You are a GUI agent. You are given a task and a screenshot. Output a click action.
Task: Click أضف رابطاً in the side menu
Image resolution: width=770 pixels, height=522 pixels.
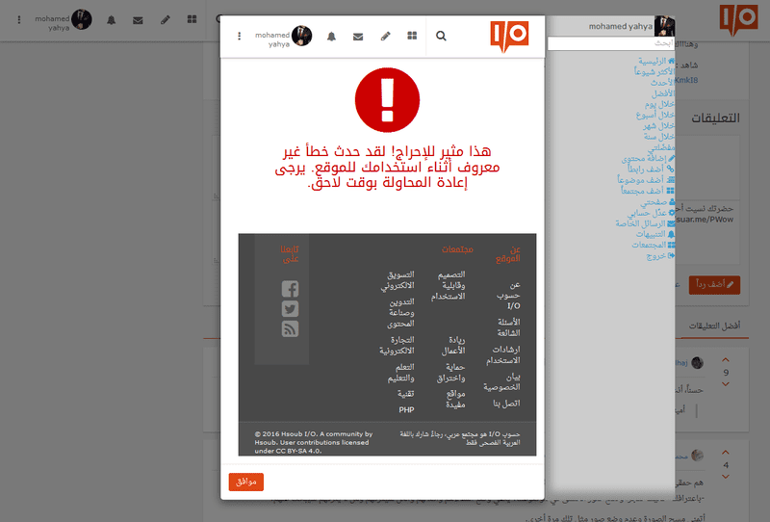[651, 170]
